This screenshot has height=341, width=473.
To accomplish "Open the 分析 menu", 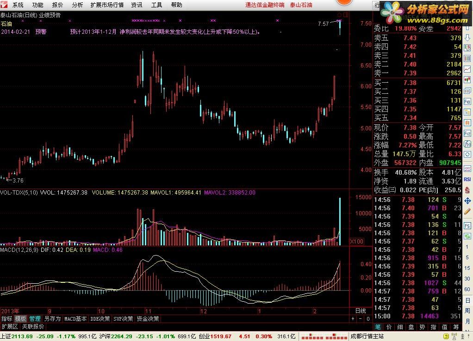I will 78,5.
